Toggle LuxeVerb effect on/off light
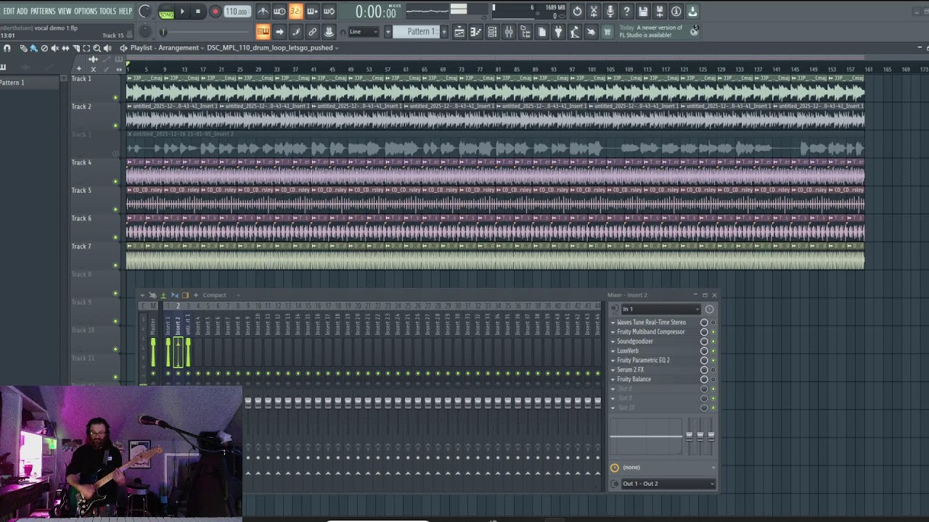929x522 pixels. tap(713, 351)
